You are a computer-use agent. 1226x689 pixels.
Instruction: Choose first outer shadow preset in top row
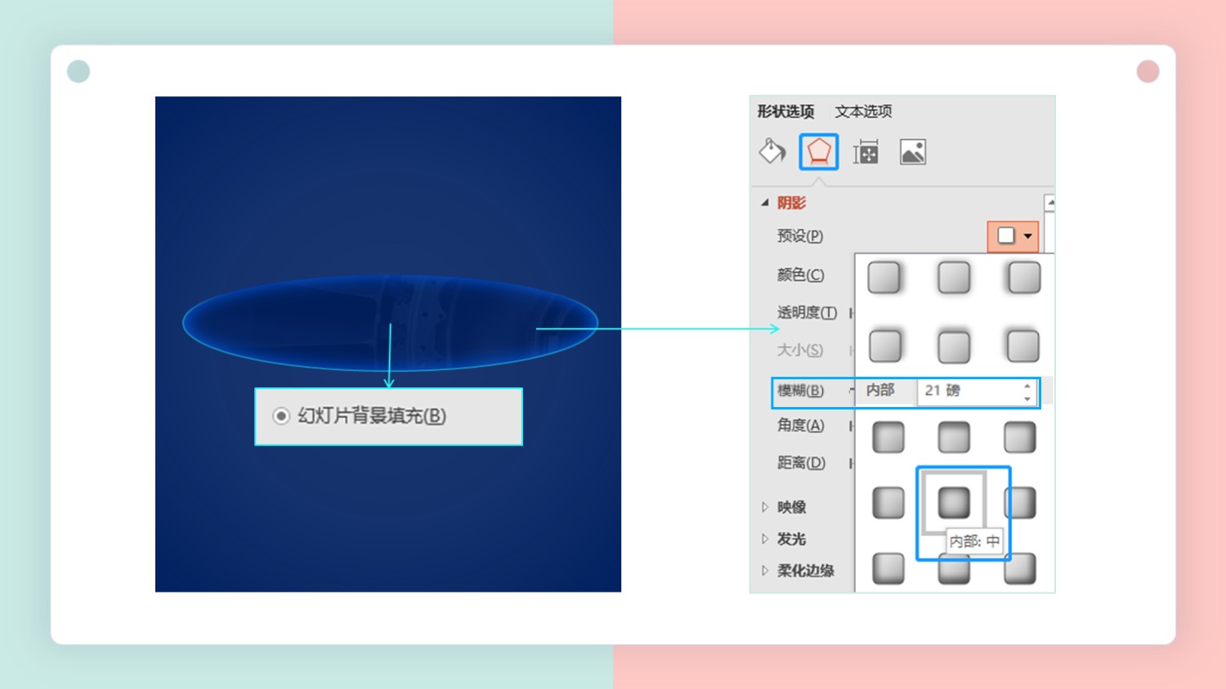pyautogui.click(x=885, y=278)
